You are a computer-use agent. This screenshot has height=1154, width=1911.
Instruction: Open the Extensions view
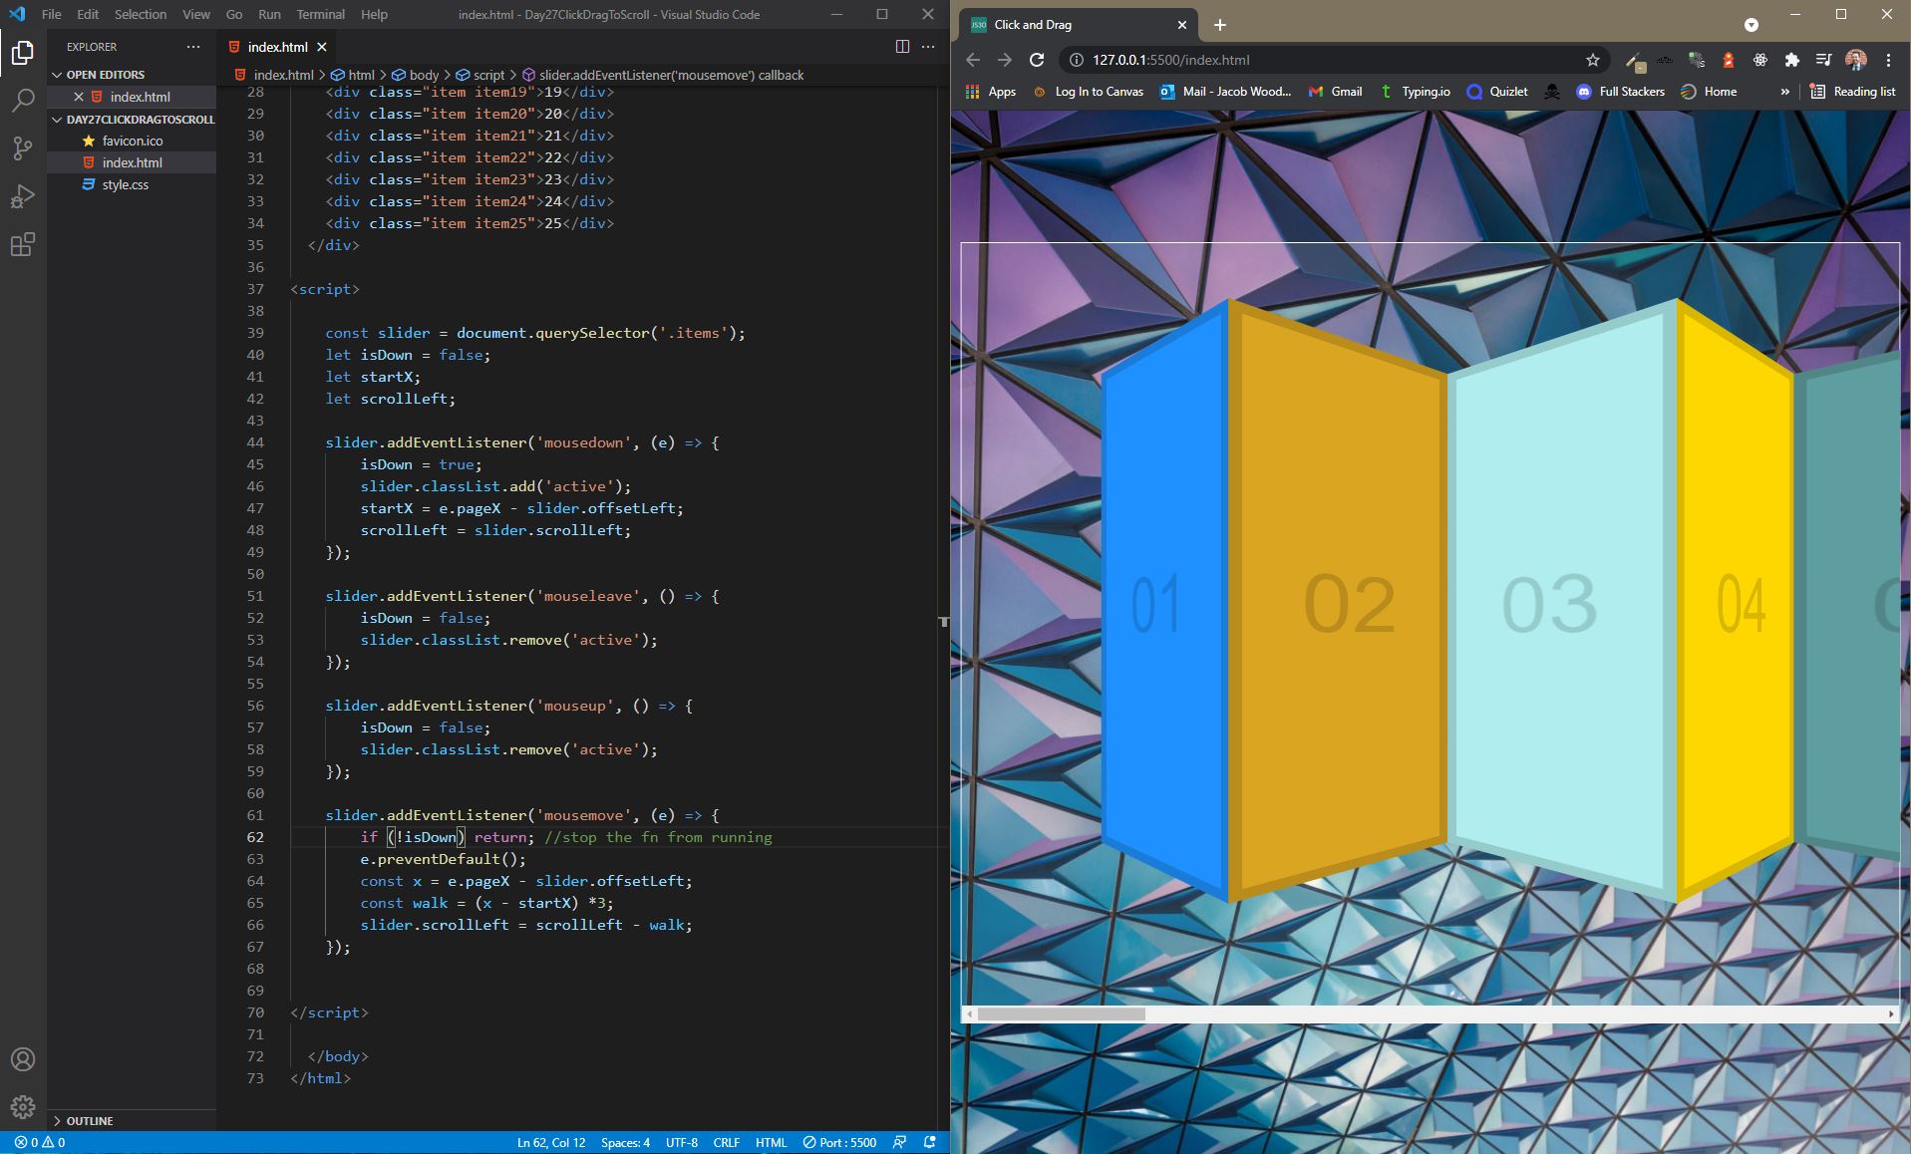(23, 244)
